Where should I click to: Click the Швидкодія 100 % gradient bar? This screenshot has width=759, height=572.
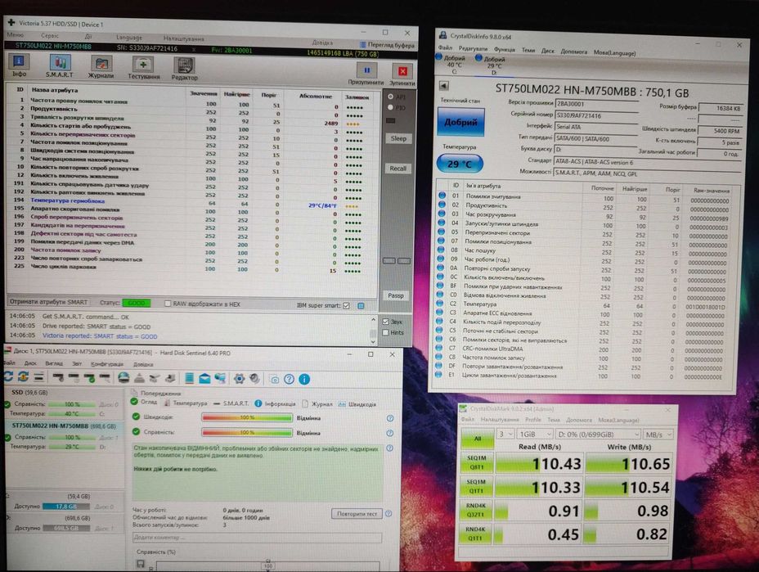coord(247,417)
